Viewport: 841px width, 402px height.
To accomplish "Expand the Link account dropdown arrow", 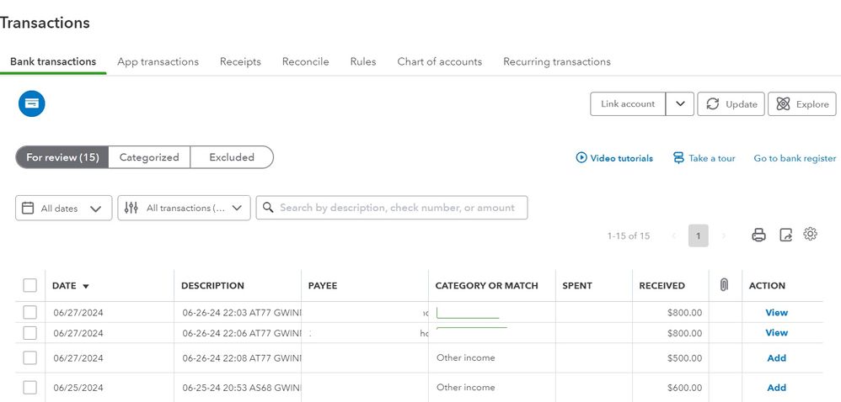I will pyautogui.click(x=680, y=103).
